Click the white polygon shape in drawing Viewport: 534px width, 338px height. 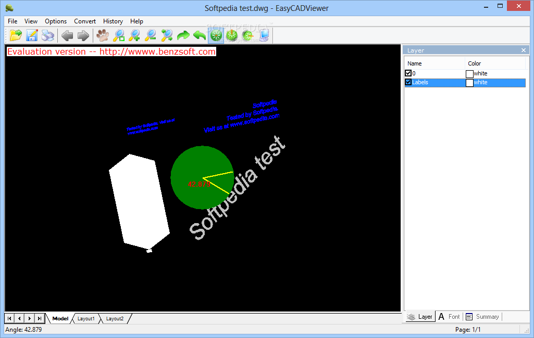coord(140,201)
